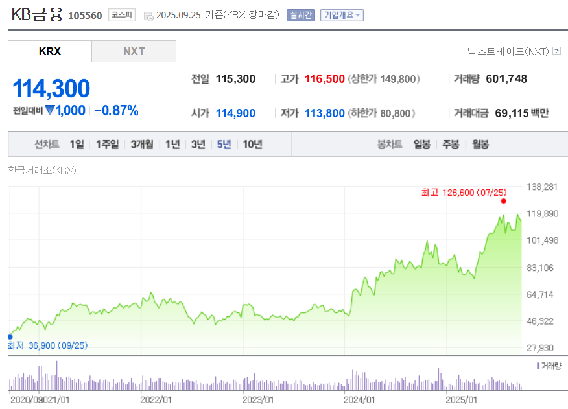Show the 월봉 candle chart
568x409 pixels.
(x=480, y=145)
